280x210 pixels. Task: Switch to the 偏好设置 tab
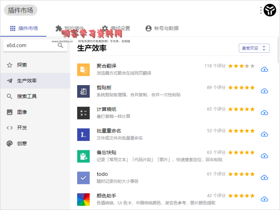click(x=116, y=28)
